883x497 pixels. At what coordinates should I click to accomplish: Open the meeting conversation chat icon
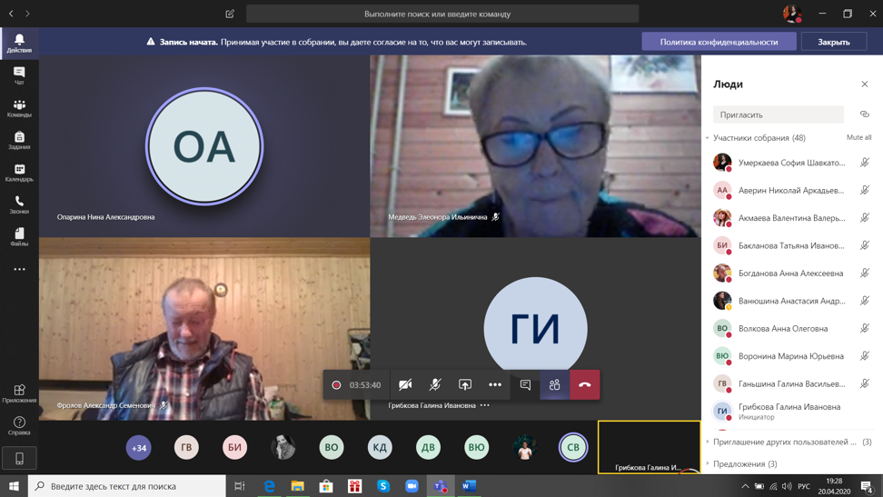pos(525,385)
